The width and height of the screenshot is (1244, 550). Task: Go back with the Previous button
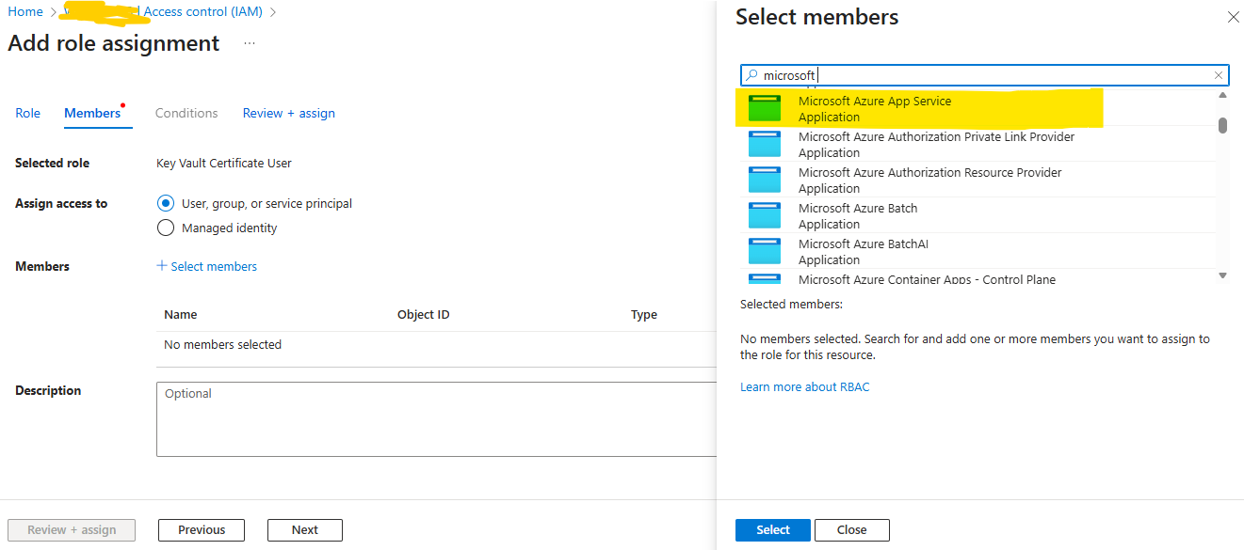pyautogui.click(x=202, y=529)
